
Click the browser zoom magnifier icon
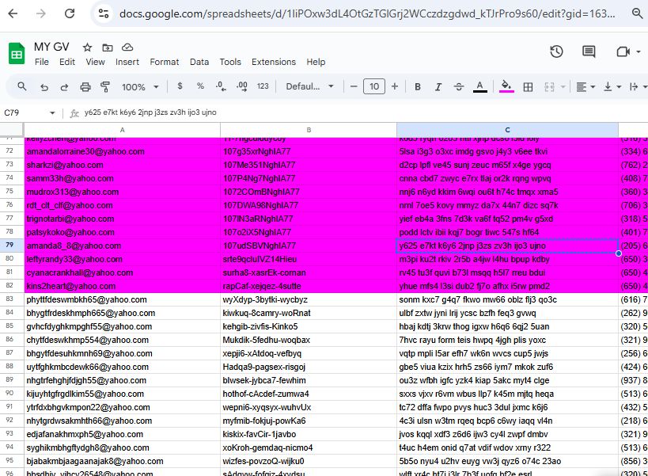638,13
